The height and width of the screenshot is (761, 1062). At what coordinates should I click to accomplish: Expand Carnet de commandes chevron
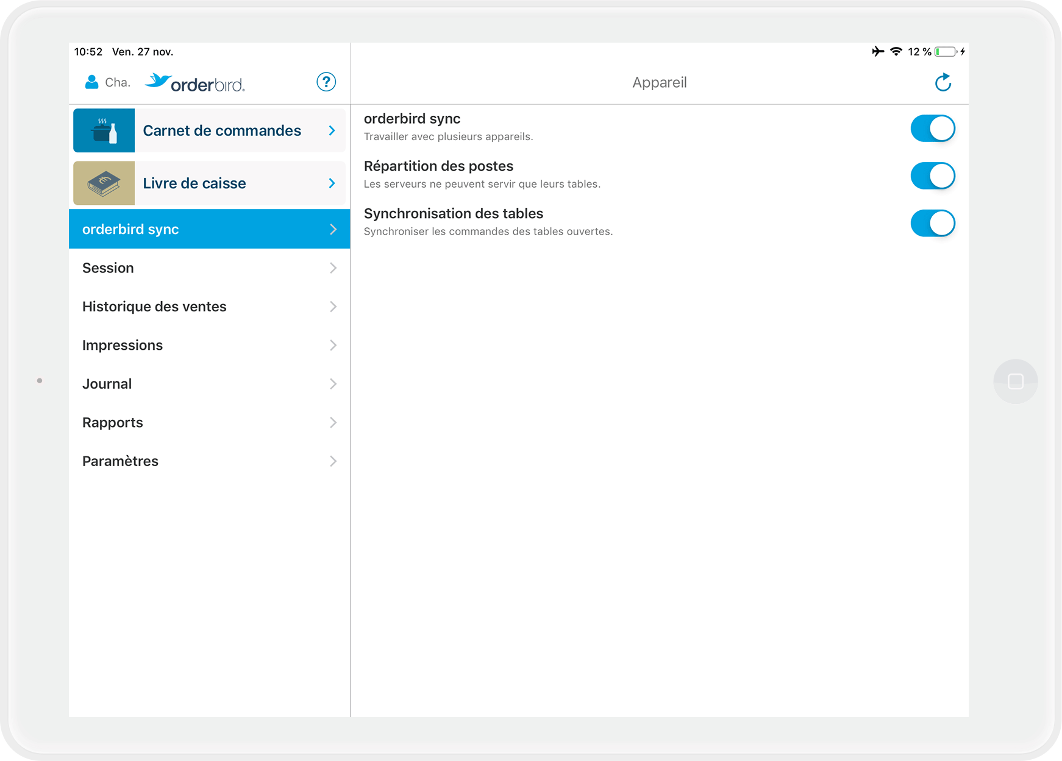[x=332, y=130]
